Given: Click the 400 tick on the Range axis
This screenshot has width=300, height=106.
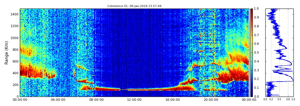Looking at the screenshot, I should [15, 73].
